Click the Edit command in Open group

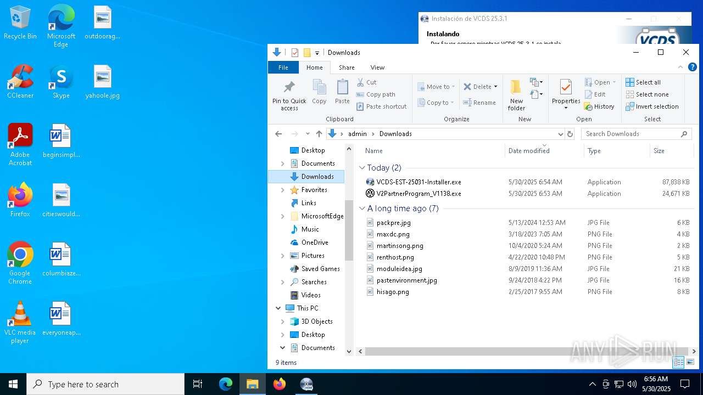pyautogui.click(x=595, y=94)
